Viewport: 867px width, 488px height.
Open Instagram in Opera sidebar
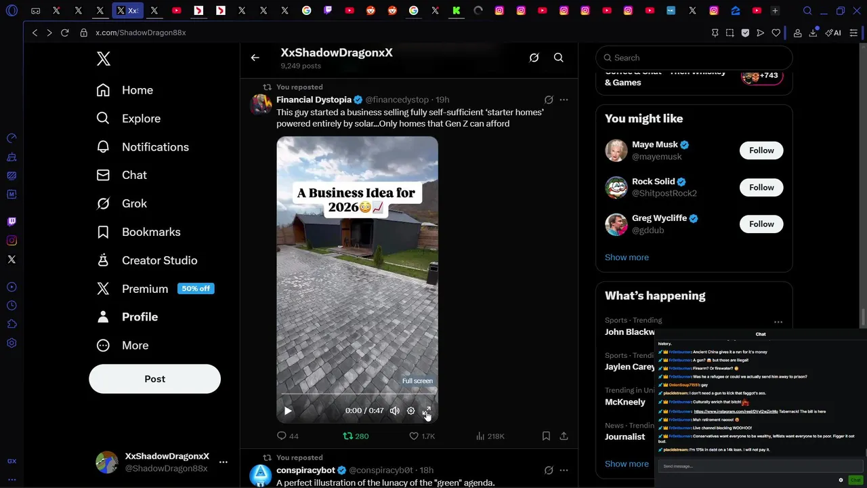pyautogui.click(x=12, y=241)
